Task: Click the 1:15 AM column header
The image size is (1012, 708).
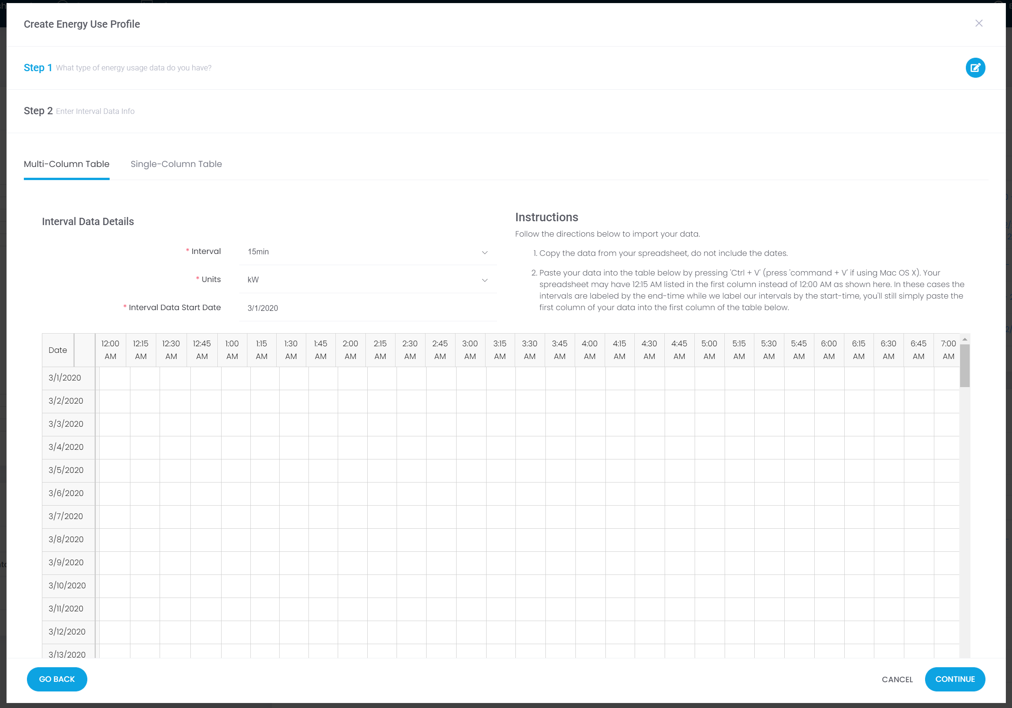Action: click(x=262, y=350)
